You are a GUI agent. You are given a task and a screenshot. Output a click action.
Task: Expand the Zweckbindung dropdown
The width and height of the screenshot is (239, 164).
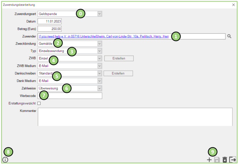(99, 44)
